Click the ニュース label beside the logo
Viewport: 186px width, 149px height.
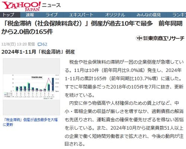pyautogui.click(x=51, y=5)
